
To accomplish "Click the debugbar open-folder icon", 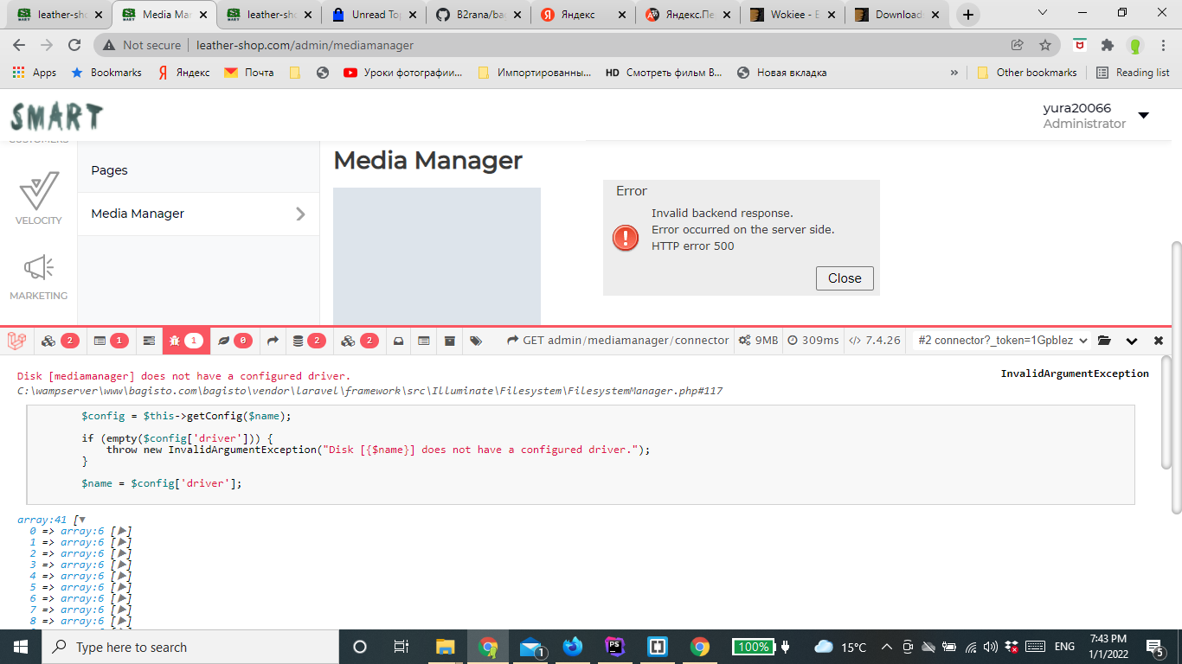I will (1104, 341).
